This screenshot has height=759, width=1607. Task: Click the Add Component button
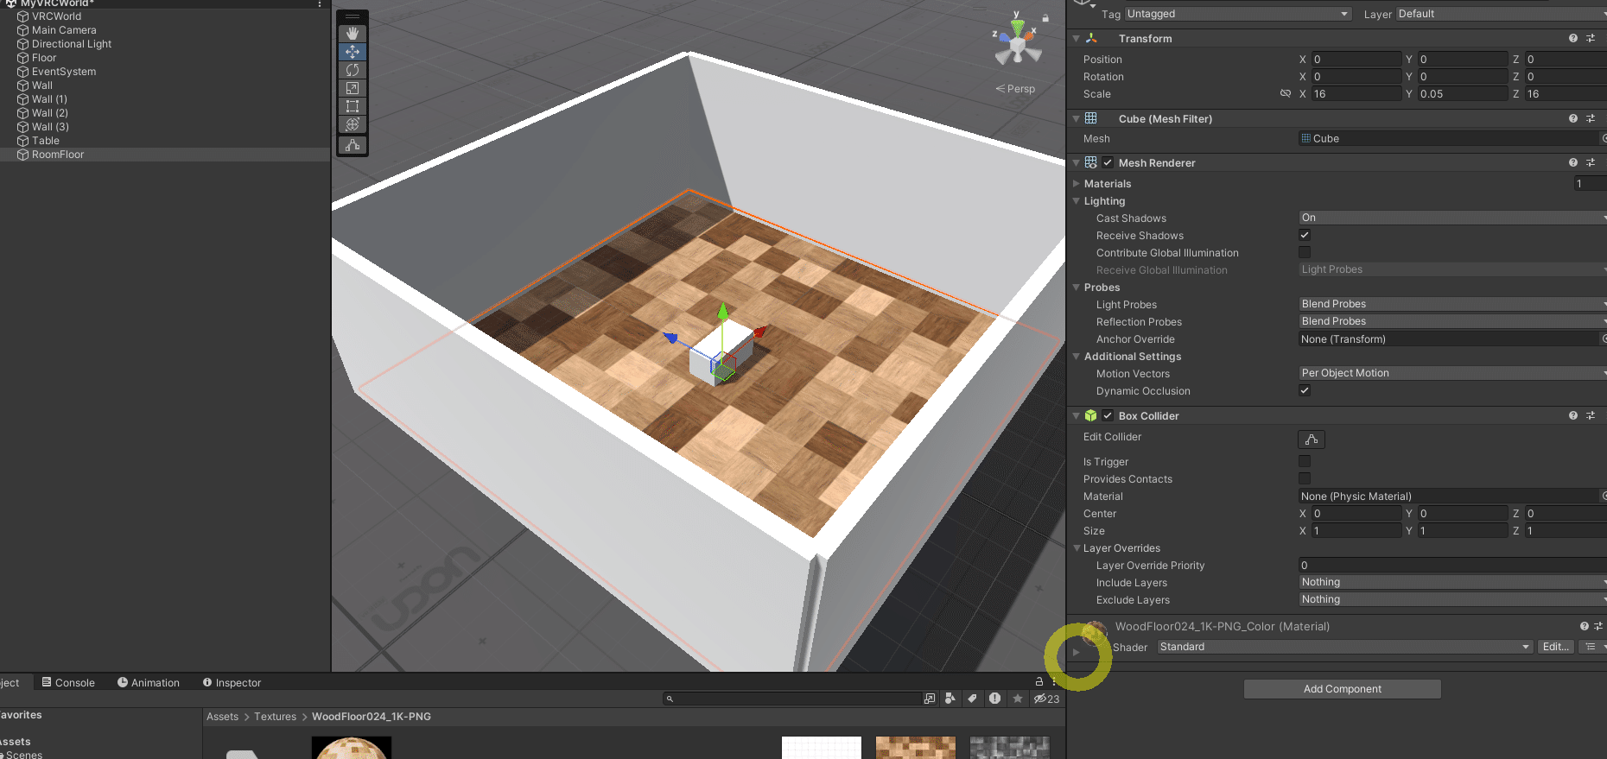(x=1343, y=689)
